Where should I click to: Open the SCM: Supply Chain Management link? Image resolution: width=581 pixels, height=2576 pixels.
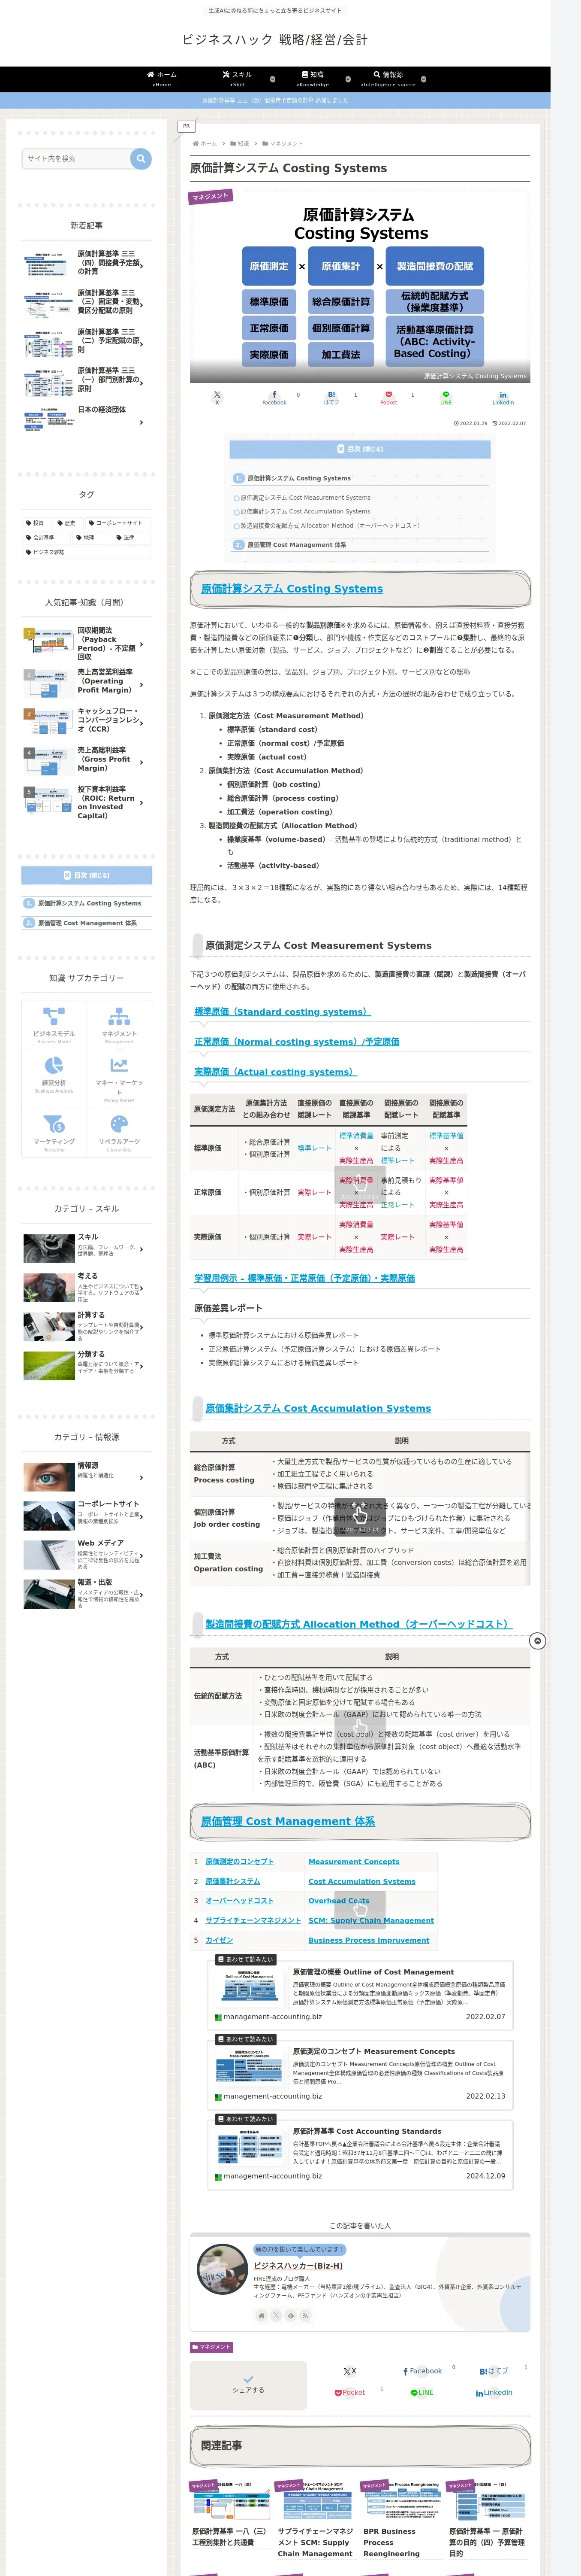click(x=371, y=1920)
